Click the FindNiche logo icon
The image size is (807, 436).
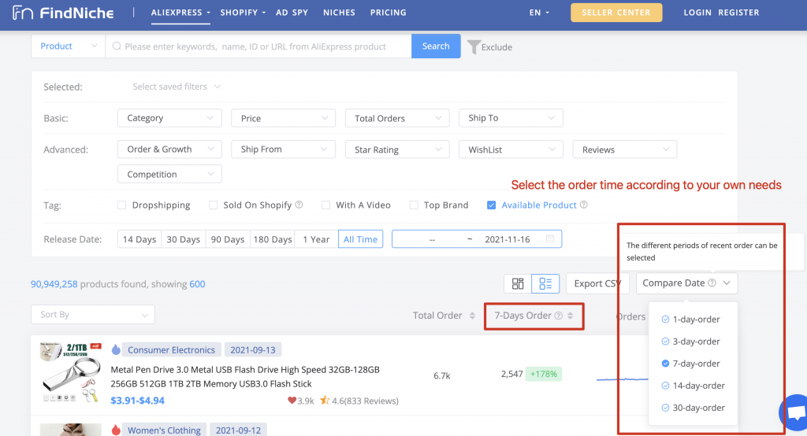point(23,13)
